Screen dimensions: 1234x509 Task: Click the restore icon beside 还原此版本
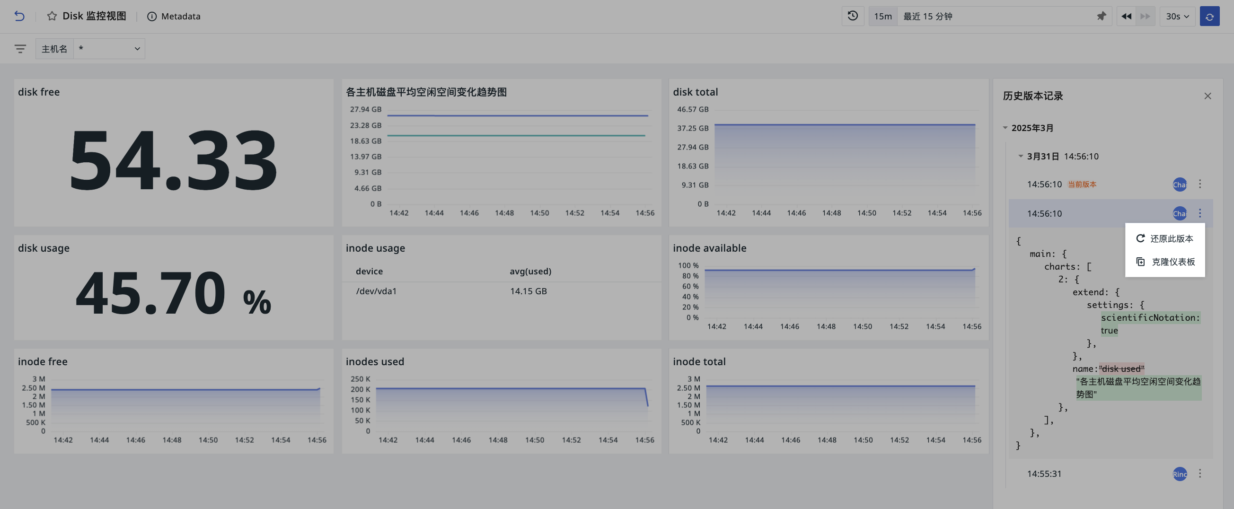[1141, 238]
